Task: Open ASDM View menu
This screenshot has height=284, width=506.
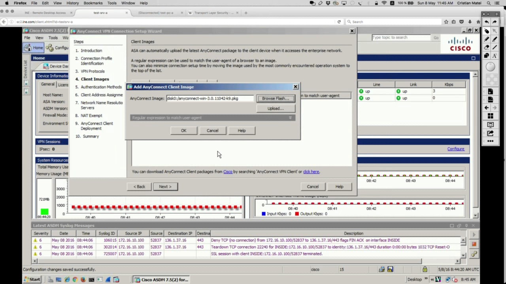Action: [x=39, y=38]
